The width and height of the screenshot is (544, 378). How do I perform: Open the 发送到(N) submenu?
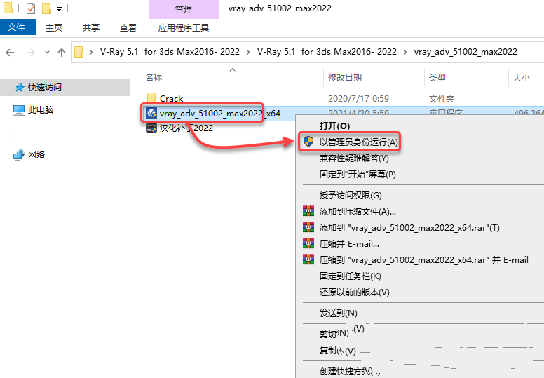pos(339,313)
